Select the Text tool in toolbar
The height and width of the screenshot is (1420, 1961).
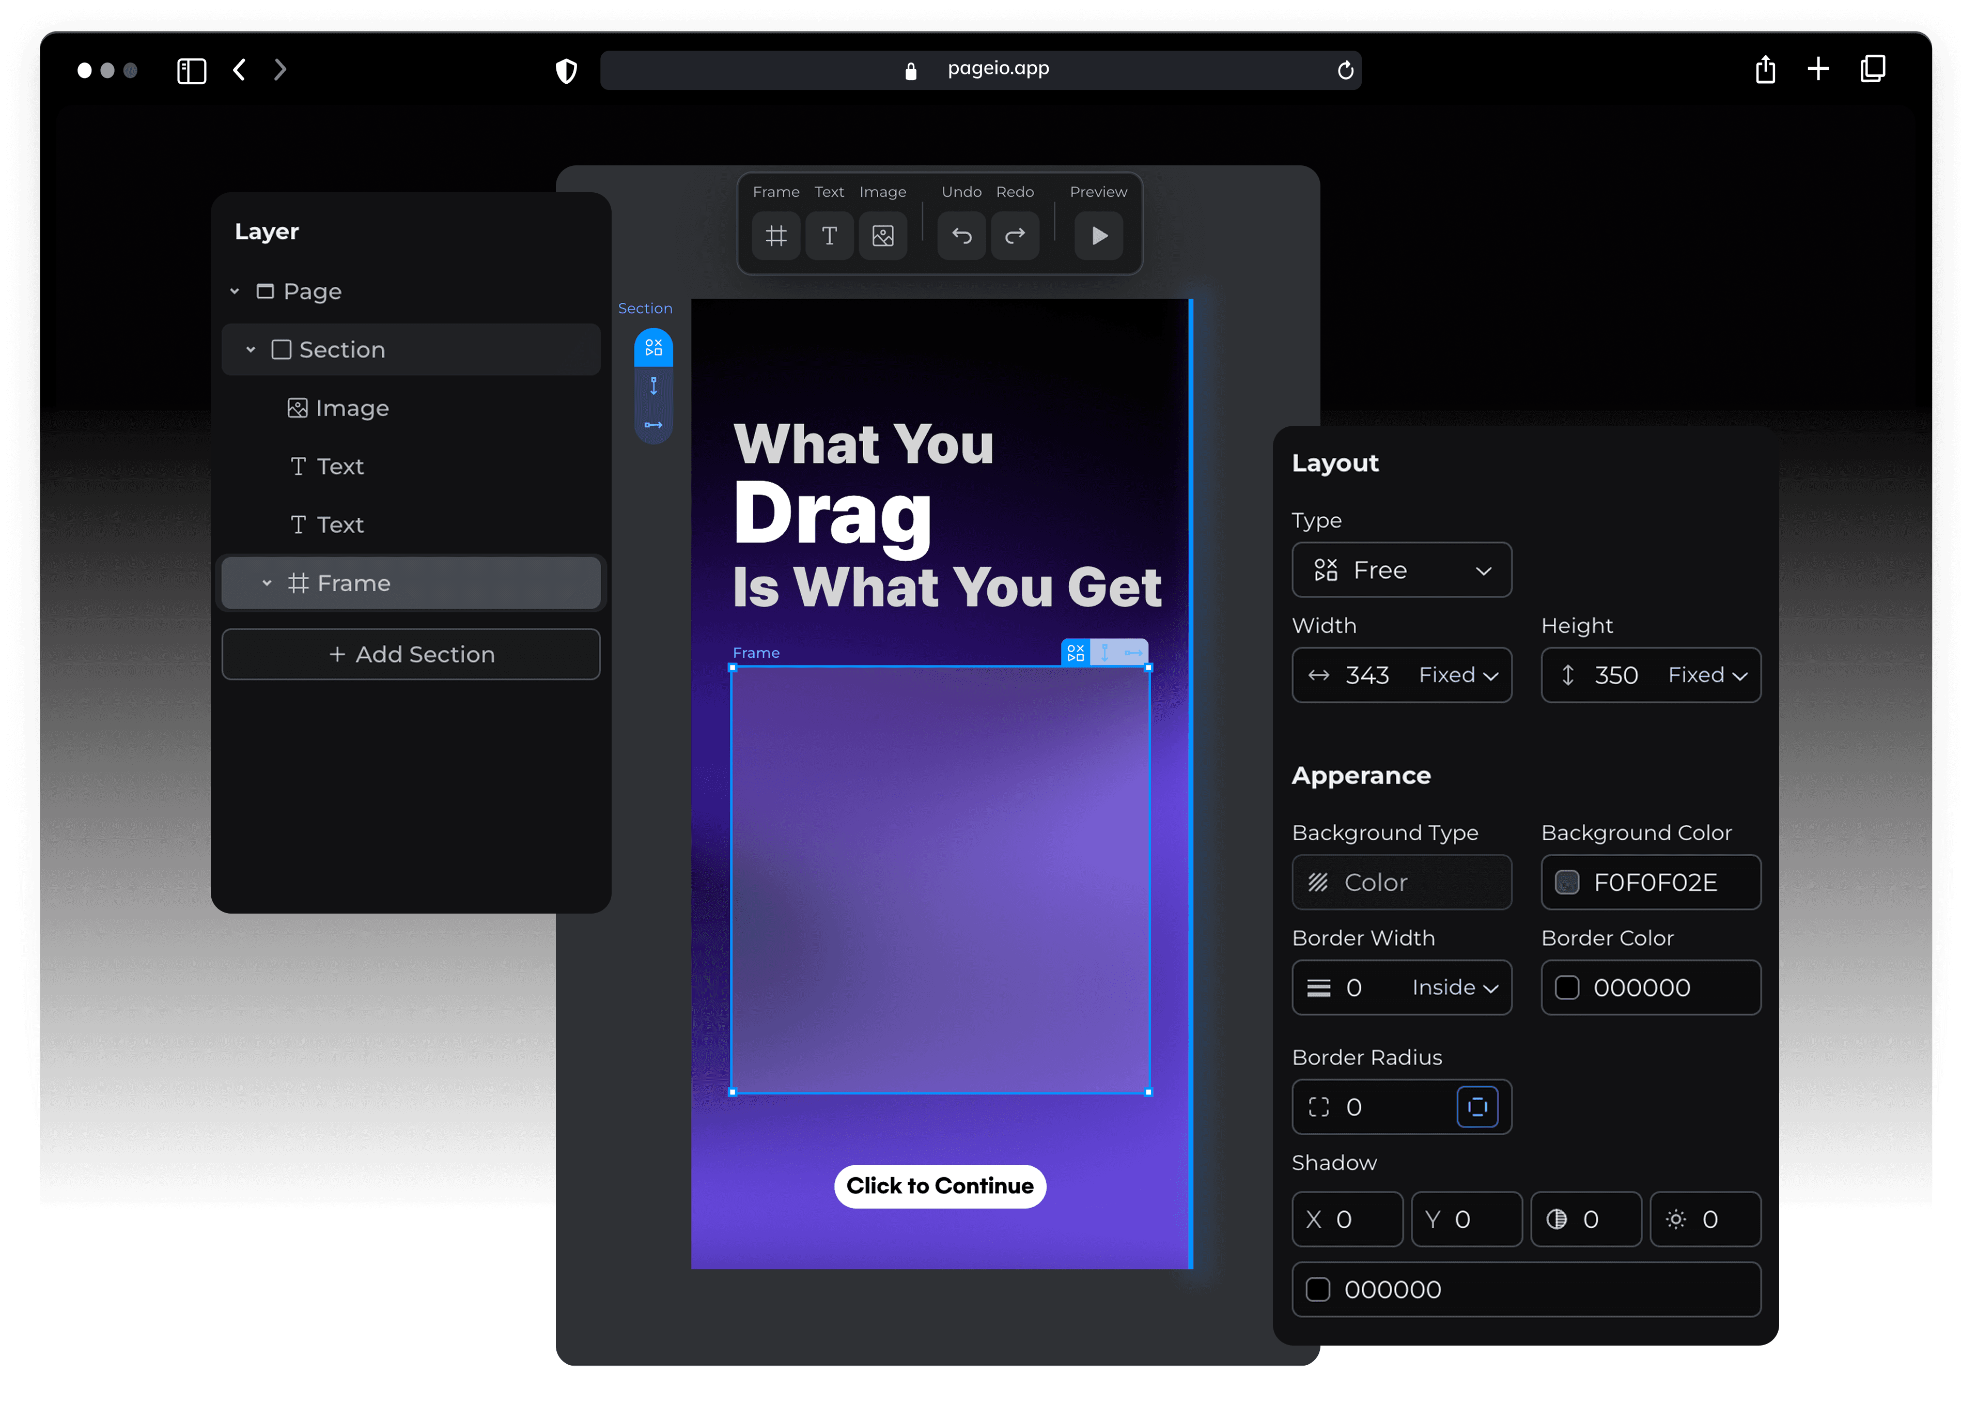click(829, 235)
